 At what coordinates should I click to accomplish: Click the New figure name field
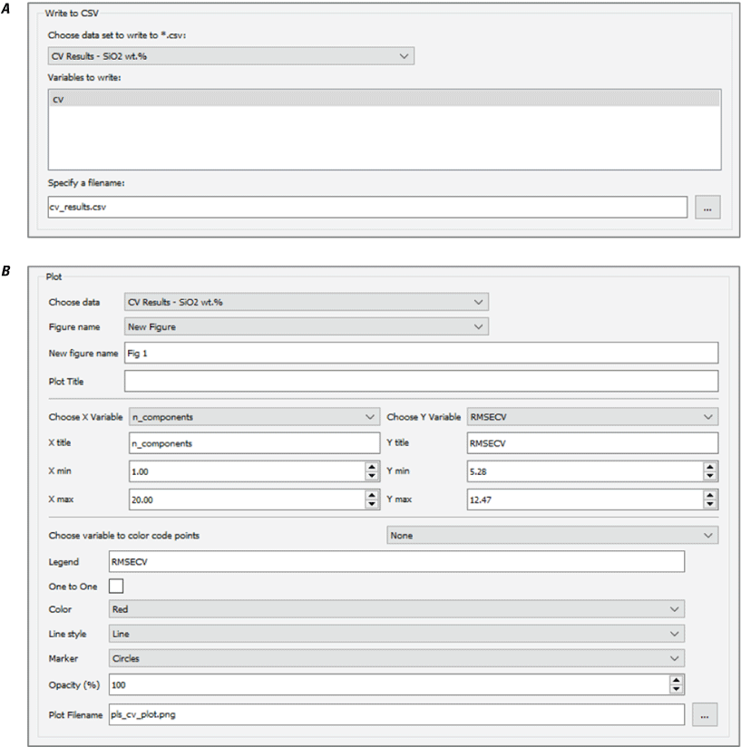tap(421, 353)
